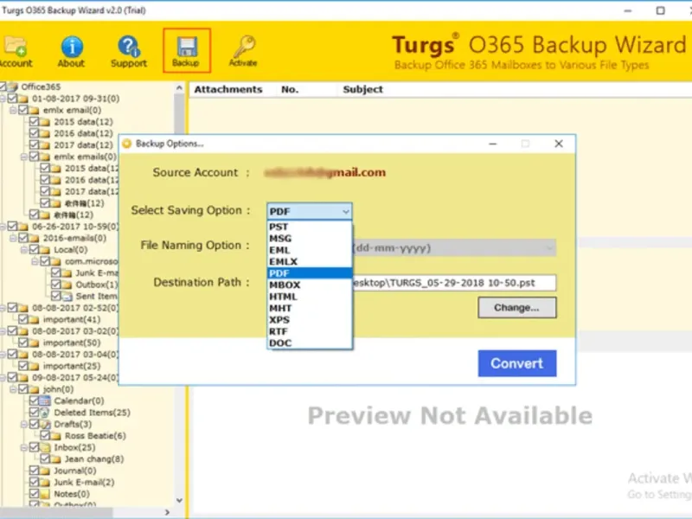Toggle the Ross Beatie(6) checkbox
This screenshot has height=519, width=692.
click(x=45, y=436)
